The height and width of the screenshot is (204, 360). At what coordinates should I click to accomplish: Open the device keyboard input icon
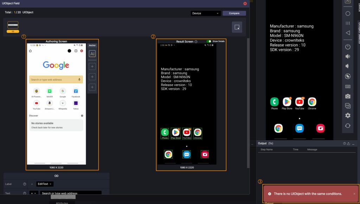pyautogui.click(x=348, y=87)
